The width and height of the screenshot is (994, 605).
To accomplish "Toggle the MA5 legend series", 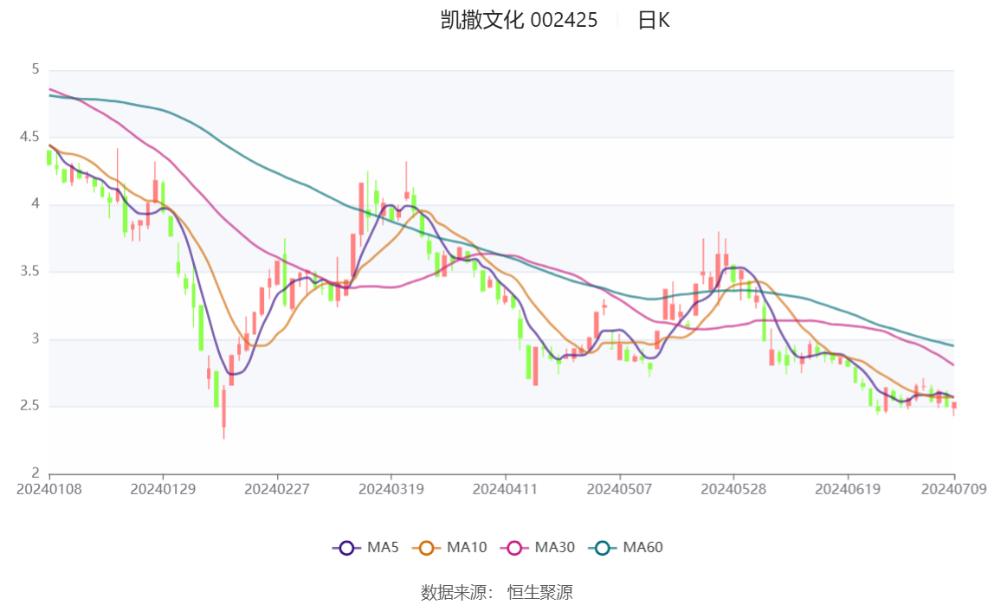I will pos(365,547).
